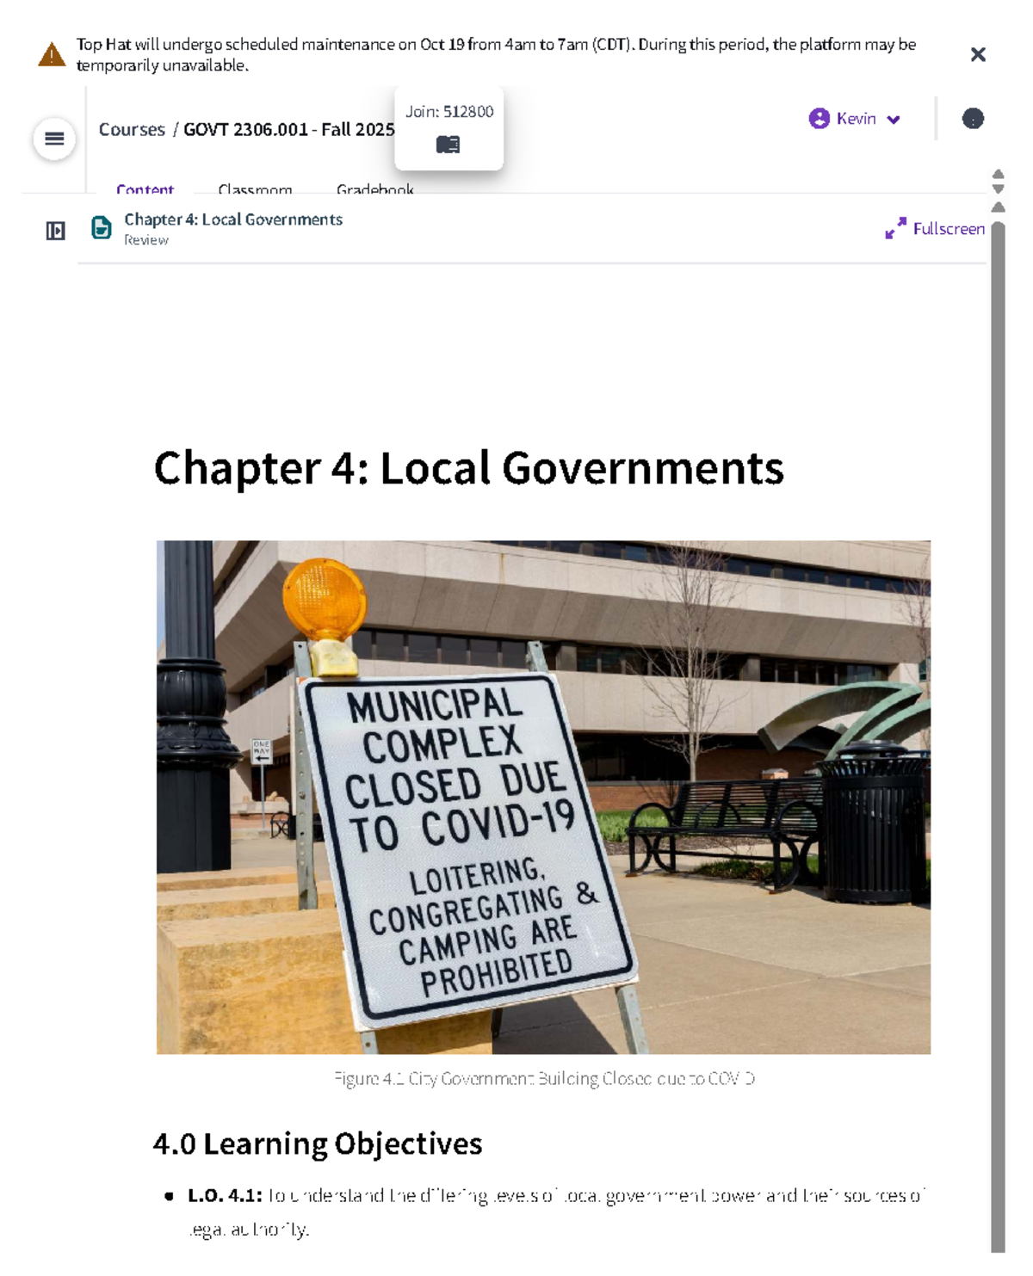Image resolution: width=1033 pixels, height=1276 pixels.
Task: Click the Review label under chapter title
Action: point(146,240)
